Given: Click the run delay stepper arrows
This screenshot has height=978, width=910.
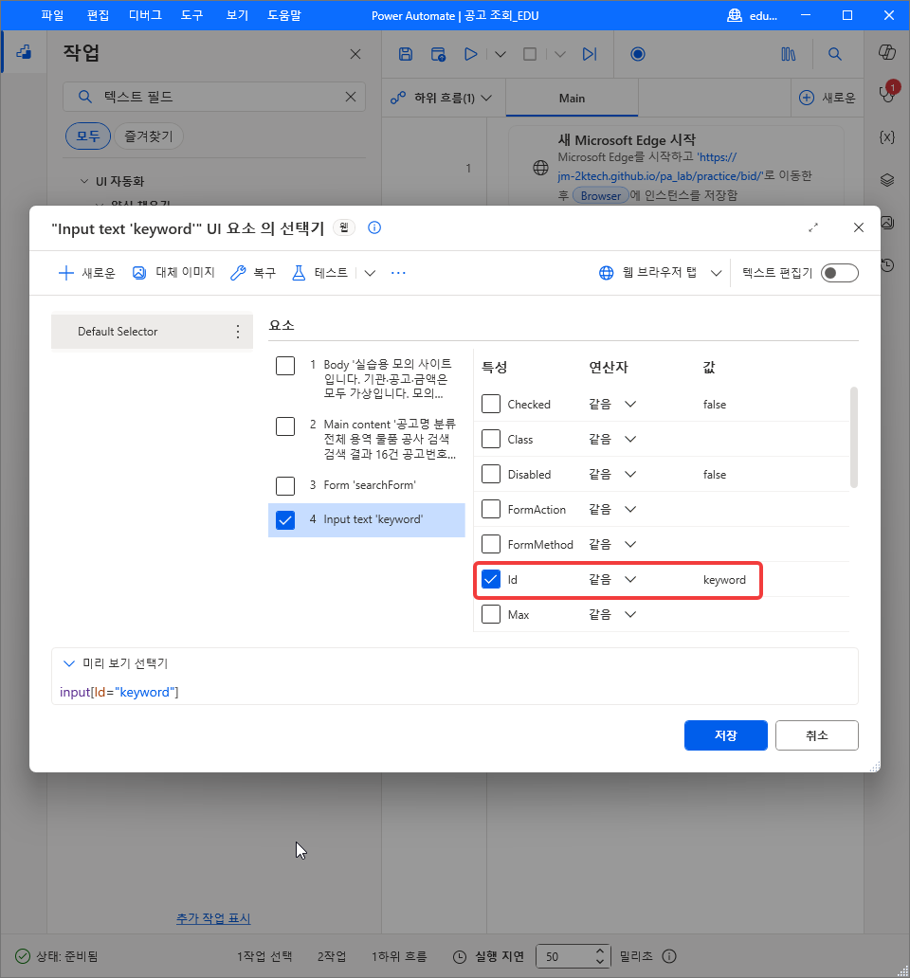Looking at the screenshot, I should [x=599, y=956].
